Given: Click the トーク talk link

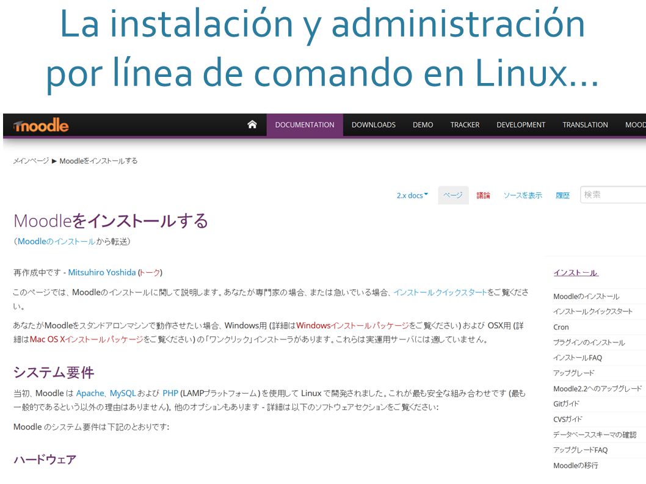Looking at the screenshot, I should coord(150,272).
